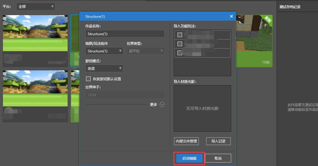Check the second 导入功能玩法 item
The height and width of the screenshot is (166, 318).
(x=180, y=44)
